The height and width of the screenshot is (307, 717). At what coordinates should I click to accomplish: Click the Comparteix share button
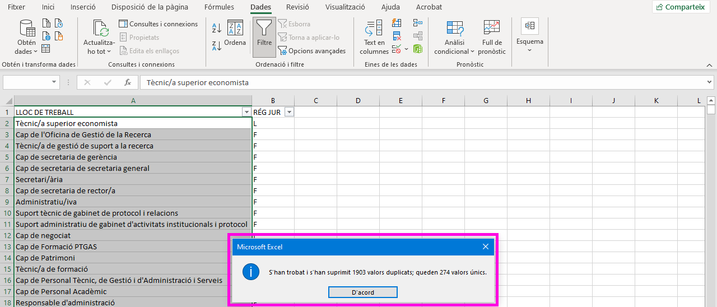click(x=680, y=7)
